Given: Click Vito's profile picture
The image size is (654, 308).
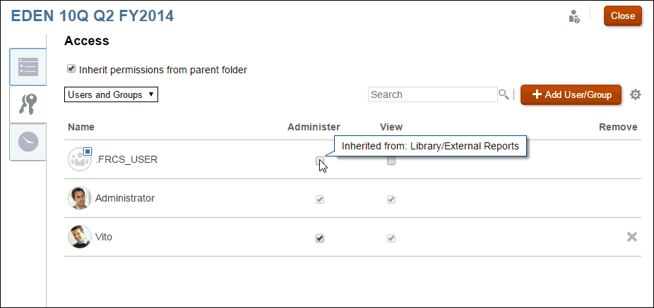Looking at the screenshot, I should click(x=80, y=237).
